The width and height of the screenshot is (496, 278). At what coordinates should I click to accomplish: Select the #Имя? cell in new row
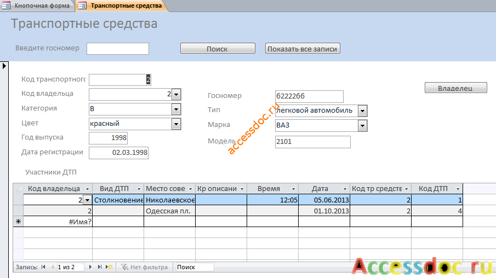[58, 222]
